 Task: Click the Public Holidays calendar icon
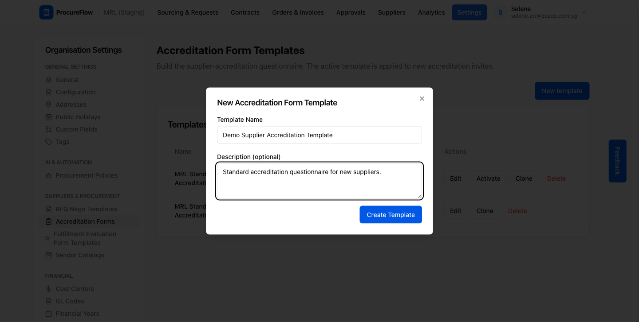[48, 117]
